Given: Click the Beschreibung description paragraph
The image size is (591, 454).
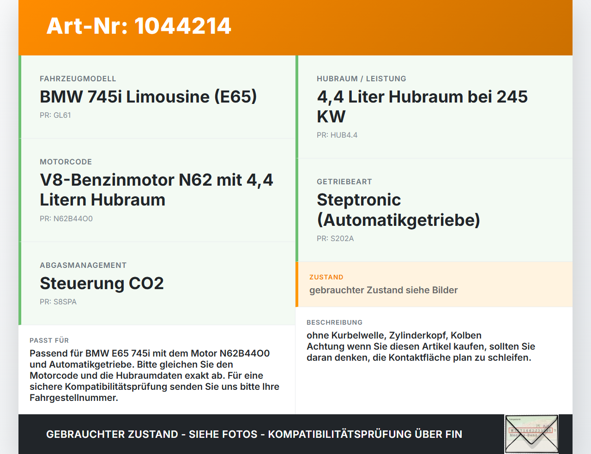Looking at the screenshot, I should click(421, 346).
